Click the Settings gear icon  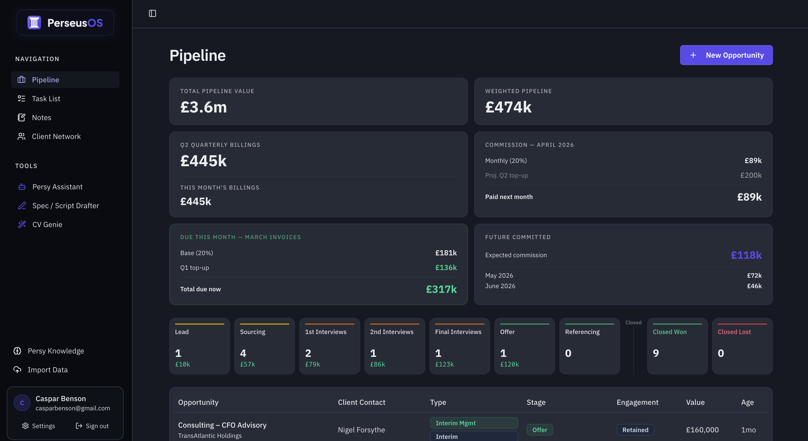(x=25, y=426)
